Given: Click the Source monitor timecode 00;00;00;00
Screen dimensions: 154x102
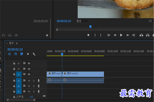Looking at the screenshot, I should [41, 21].
